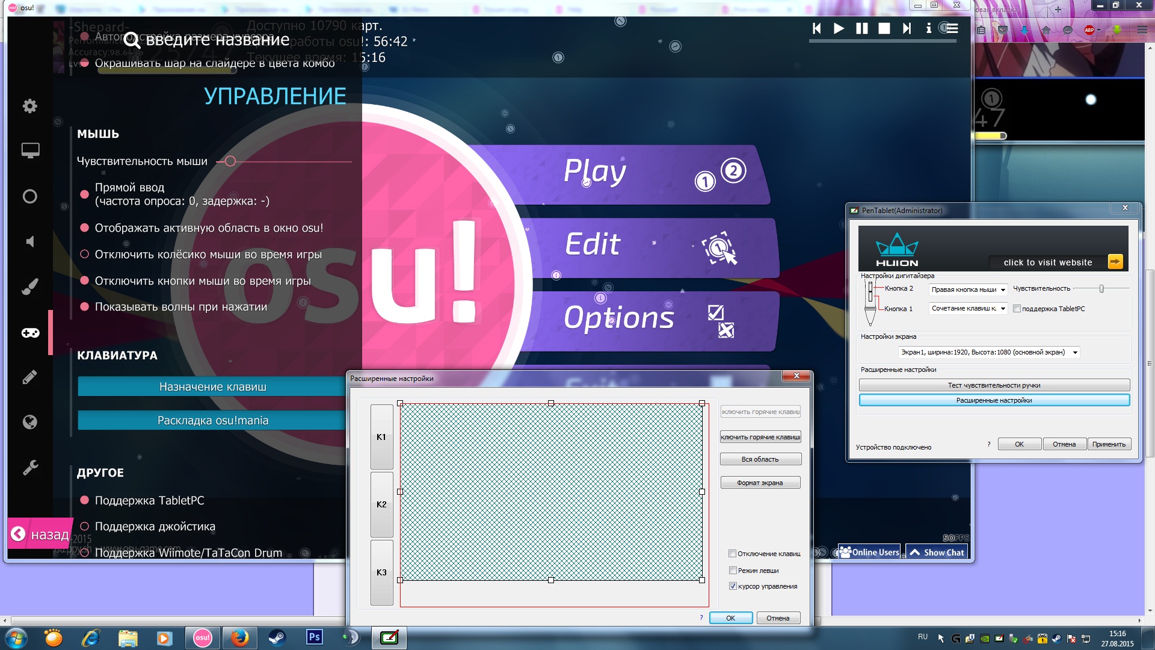Click Вся область full area button in advanced settings
1155x650 pixels.
[x=759, y=459]
